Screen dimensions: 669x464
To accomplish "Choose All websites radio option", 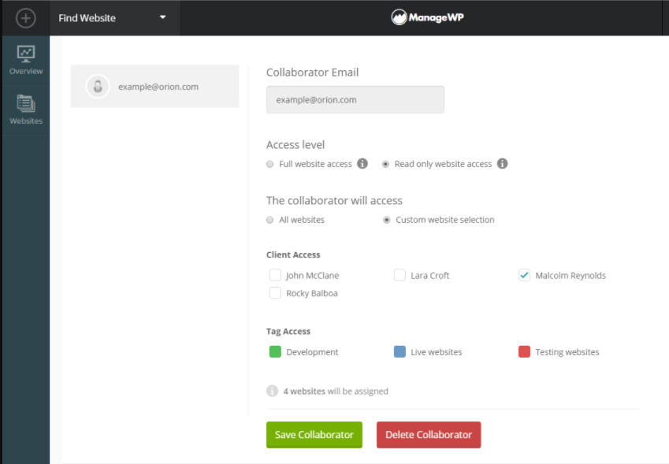I will (269, 220).
